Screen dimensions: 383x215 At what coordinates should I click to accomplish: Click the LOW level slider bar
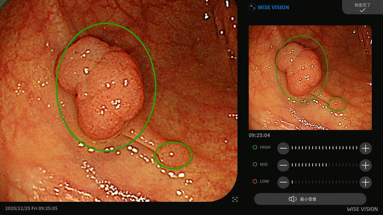(x=324, y=182)
